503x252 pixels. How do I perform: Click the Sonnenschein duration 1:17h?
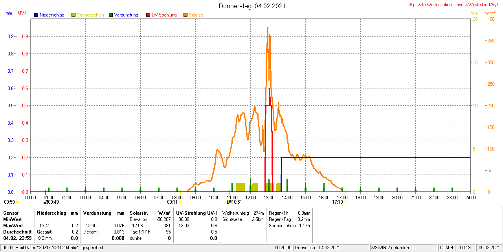click(x=305, y=226)
